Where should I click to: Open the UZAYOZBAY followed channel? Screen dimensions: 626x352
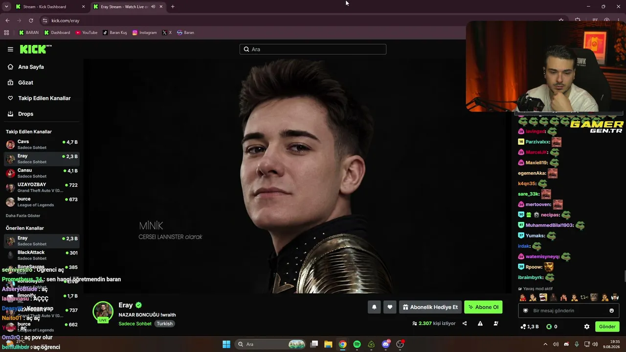click(x=42, y=187)
